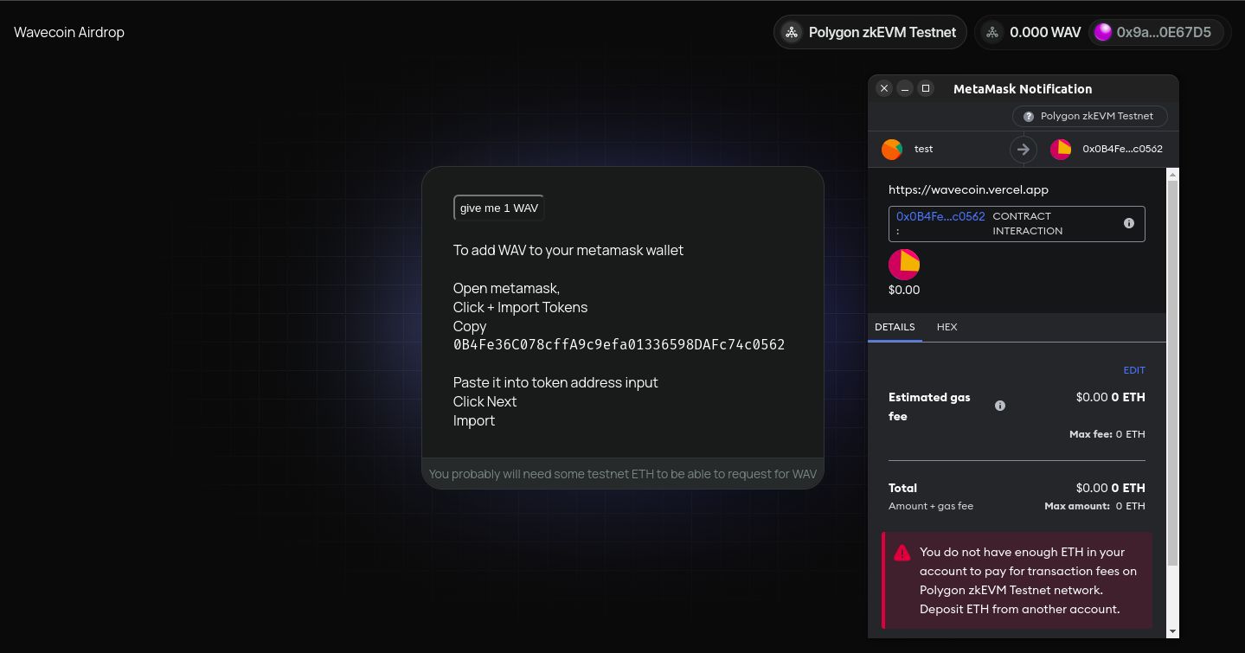The image size is (1245, 653).
Task: Click the 'test' account avatar in MetaMask
Action: tap(892, 149)
